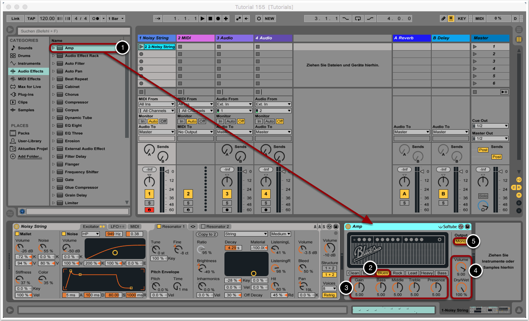Open the Cue Out dropdown

490,126
